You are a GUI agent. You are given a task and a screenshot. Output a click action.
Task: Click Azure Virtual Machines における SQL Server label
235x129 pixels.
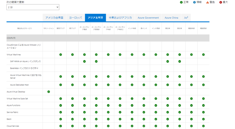pyautogui.click(x=26, y=77)
